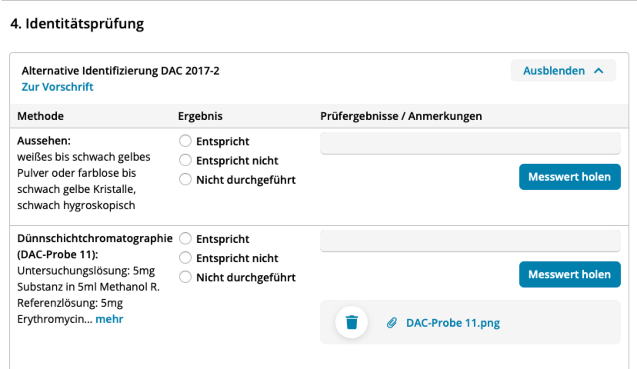The image size is (637, 369).
Task: Open the Zur Vorschrift link
Action: click(x=57, y=87)
